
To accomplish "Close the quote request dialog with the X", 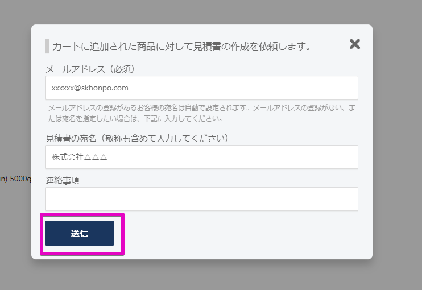I will pyautogui.click(x=355, y=44).
